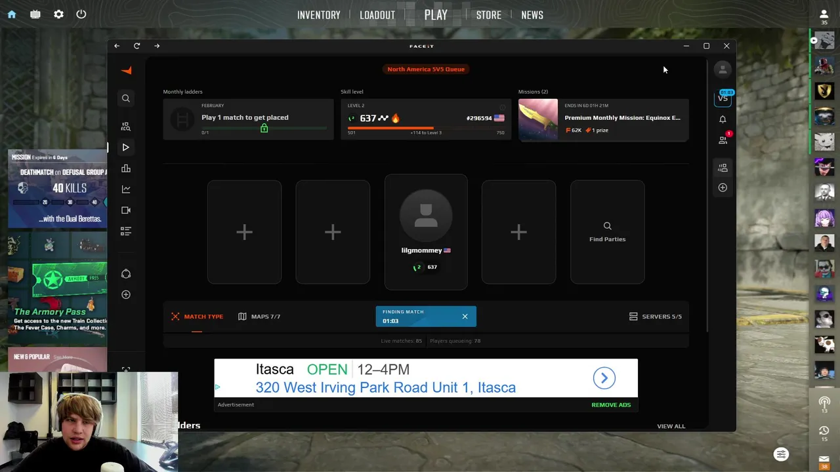Open the Rankings bar-chart sidebar icon

(x=125, y=168)
